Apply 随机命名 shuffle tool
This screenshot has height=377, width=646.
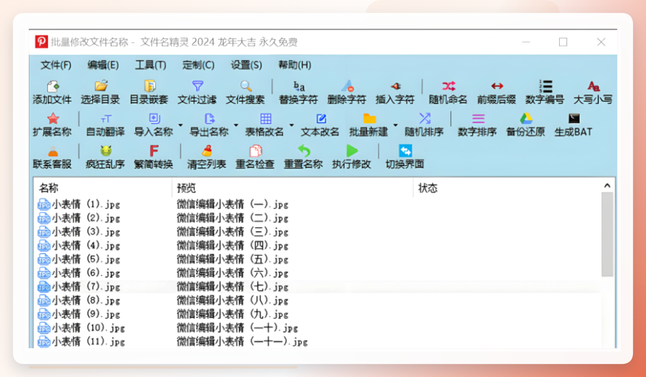click(x=448, y=92)
